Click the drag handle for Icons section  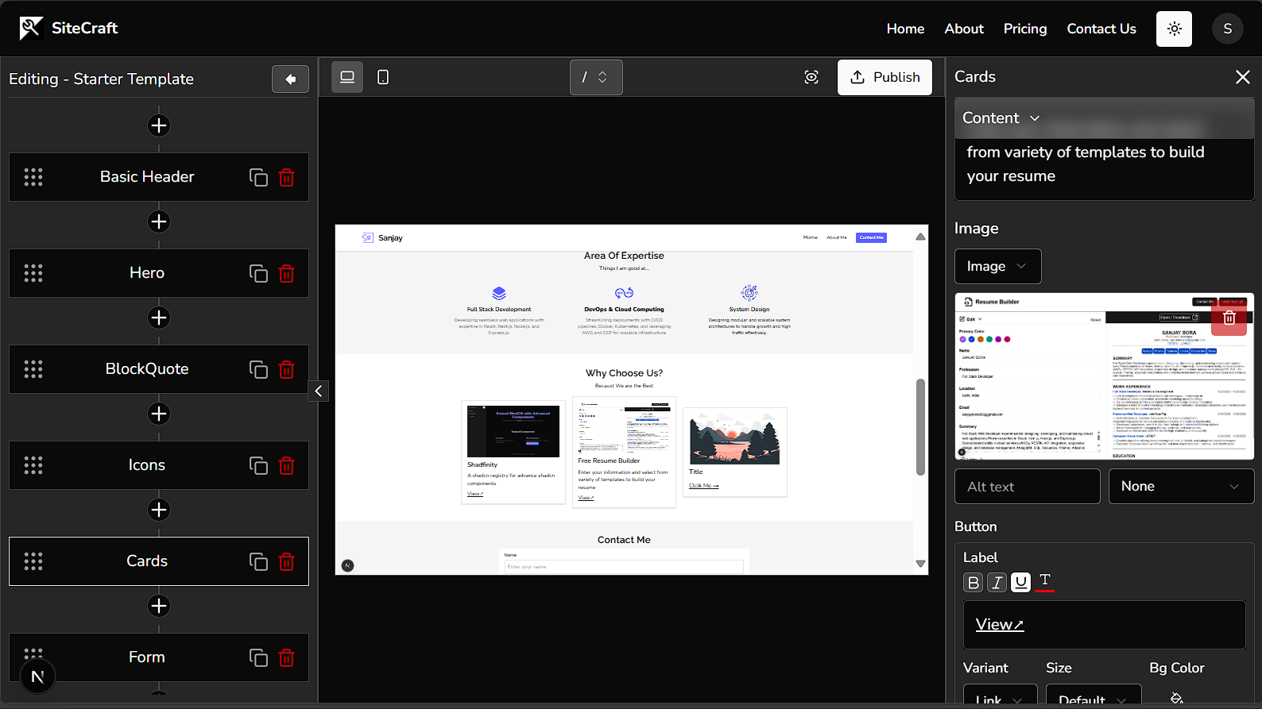tap(33, 465)
